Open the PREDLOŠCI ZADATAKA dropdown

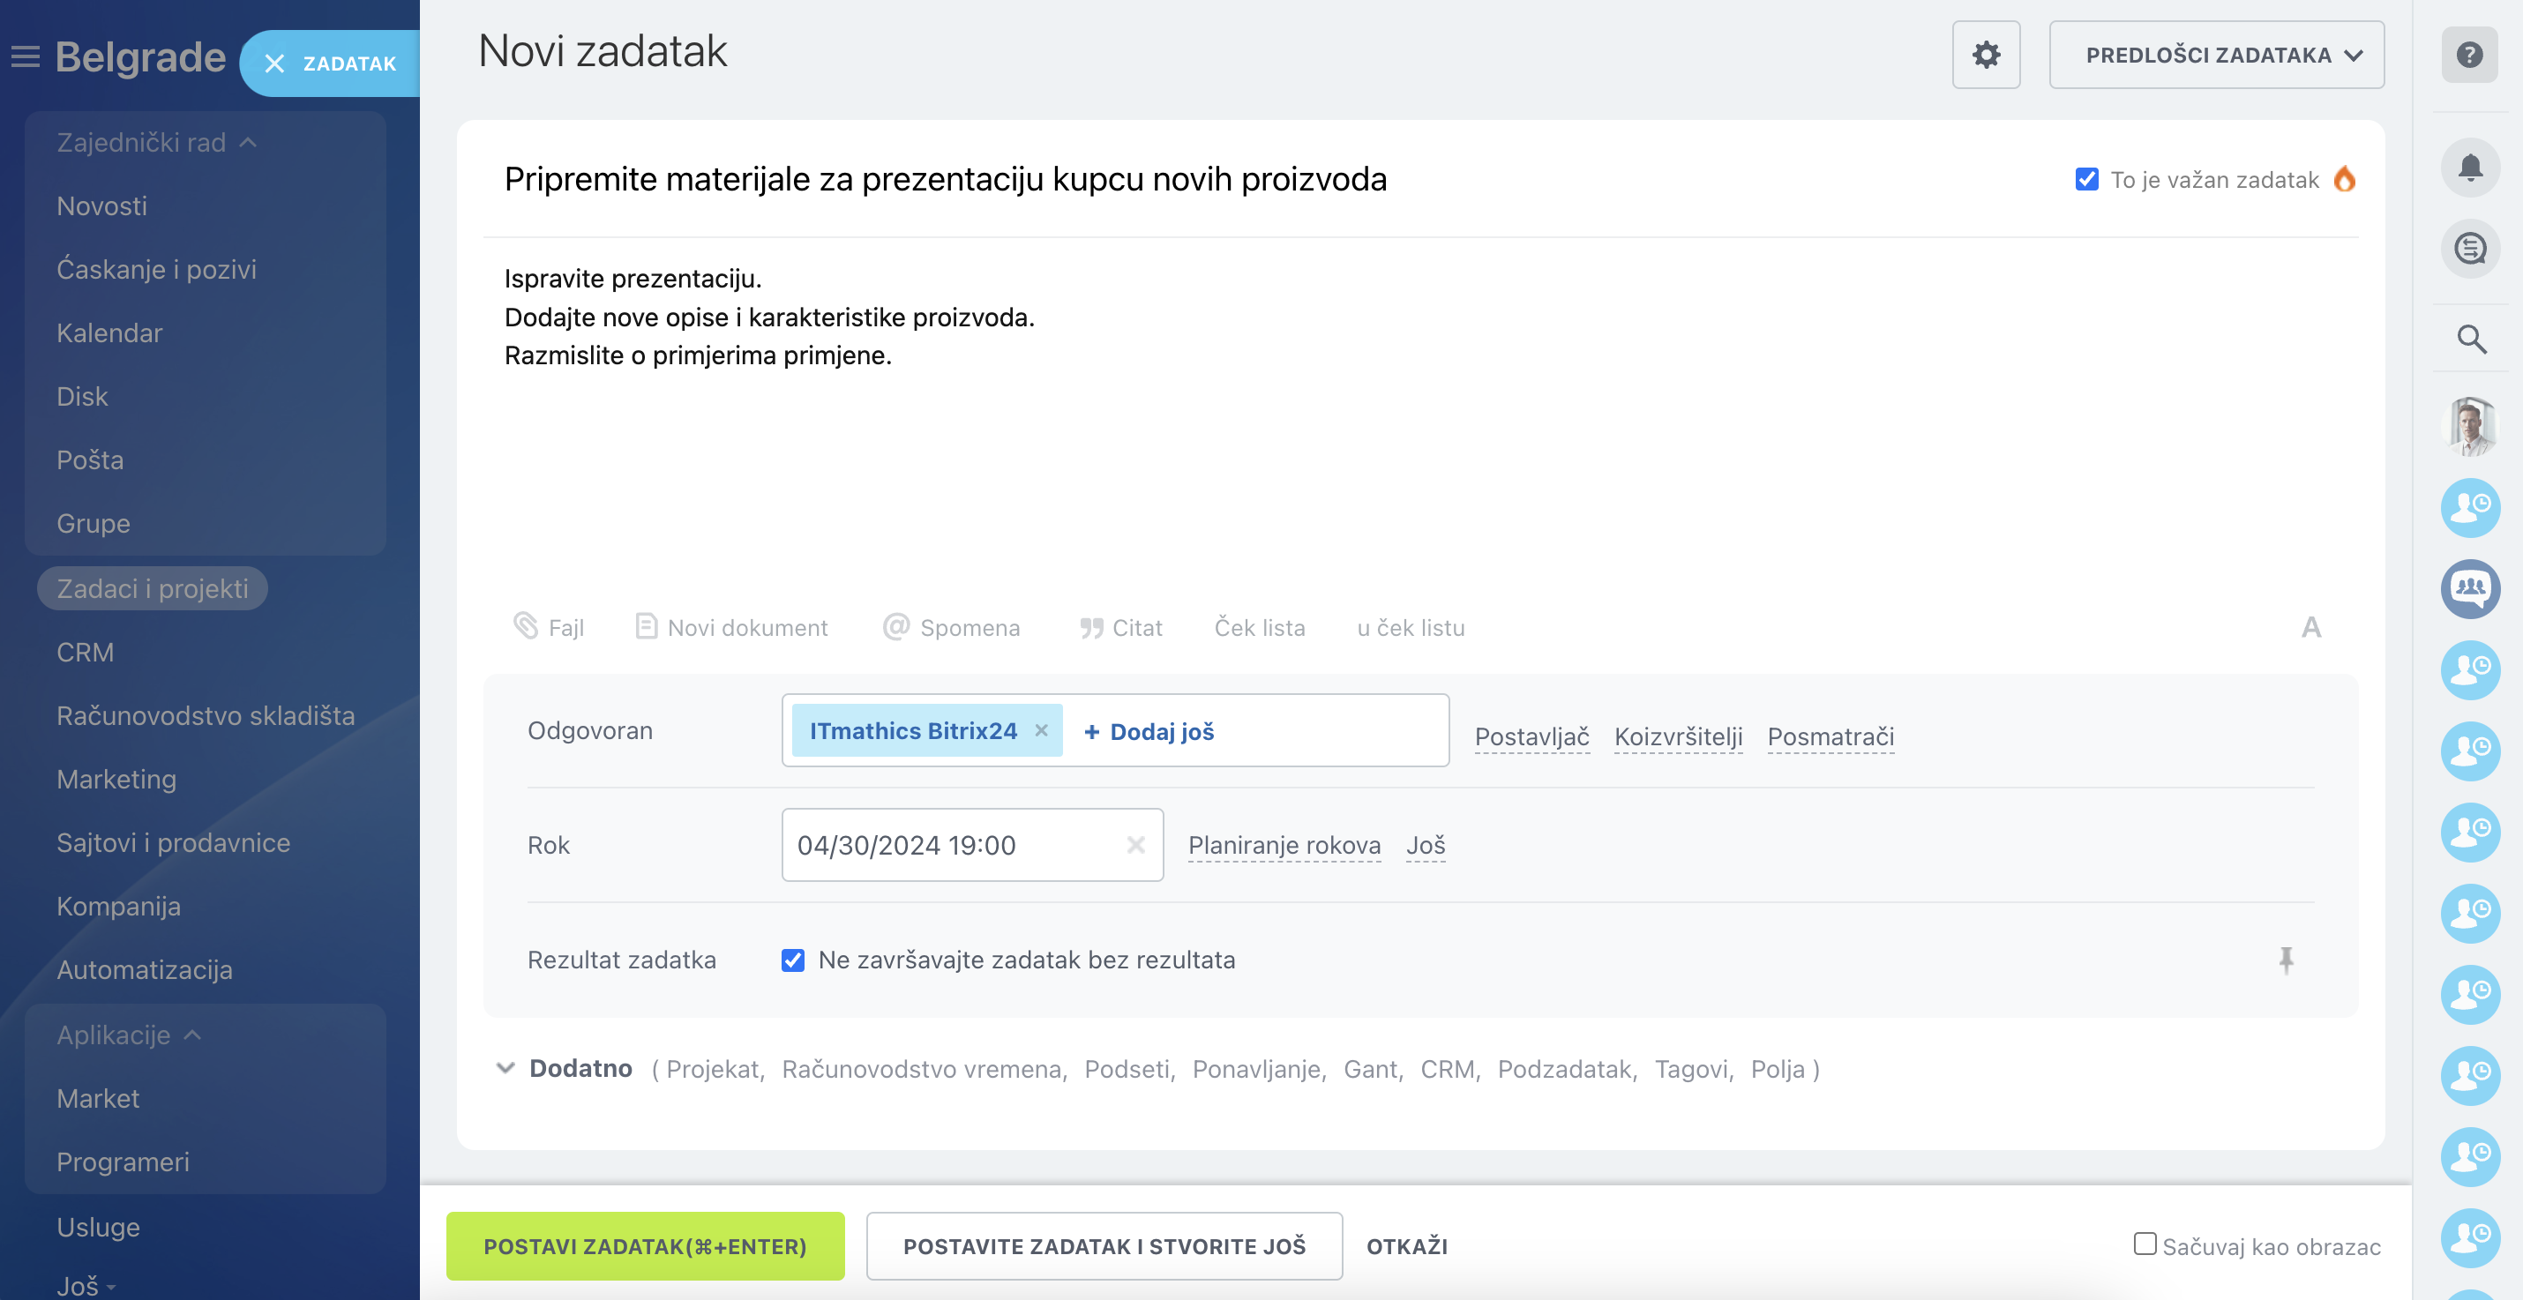[2216, 55]
